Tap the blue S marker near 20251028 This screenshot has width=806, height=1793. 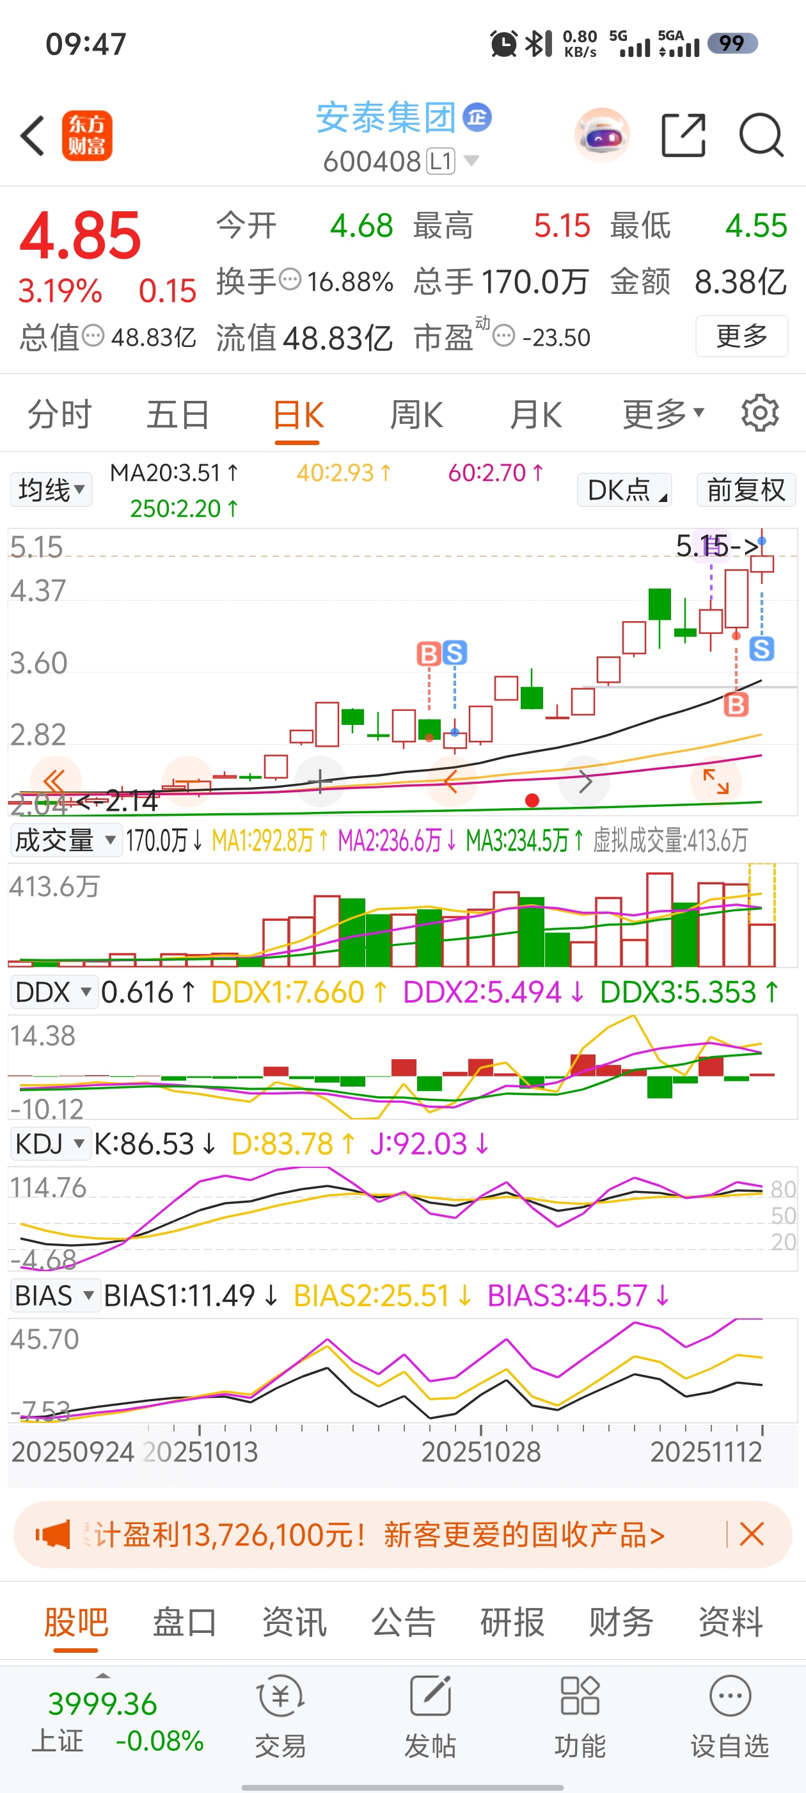454,653
